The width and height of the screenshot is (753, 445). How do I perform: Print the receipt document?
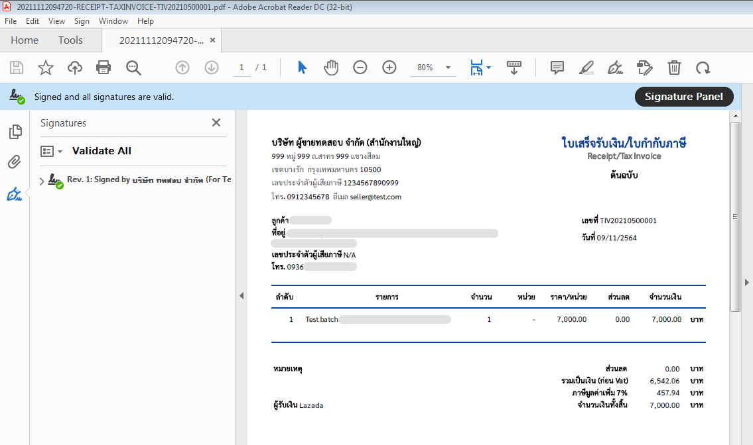[x=103, y=67]
